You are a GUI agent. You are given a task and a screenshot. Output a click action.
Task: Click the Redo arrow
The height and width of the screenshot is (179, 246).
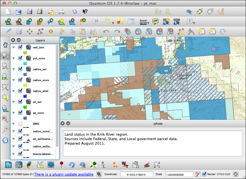click(x=117, y=31)
